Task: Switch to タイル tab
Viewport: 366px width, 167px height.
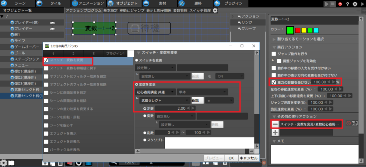Action: (53, 4)
